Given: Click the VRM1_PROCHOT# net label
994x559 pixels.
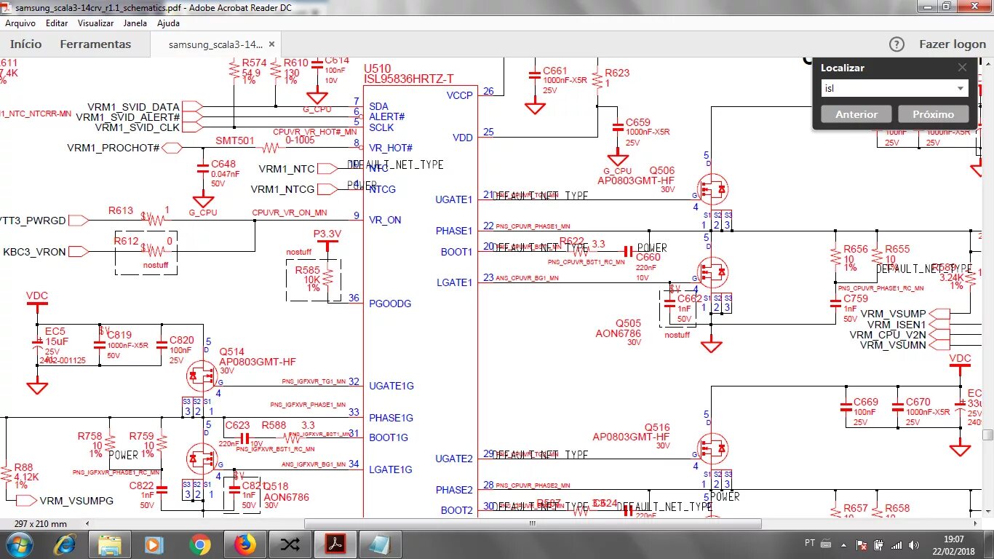Looking at the screenshot, I should 114,148.
